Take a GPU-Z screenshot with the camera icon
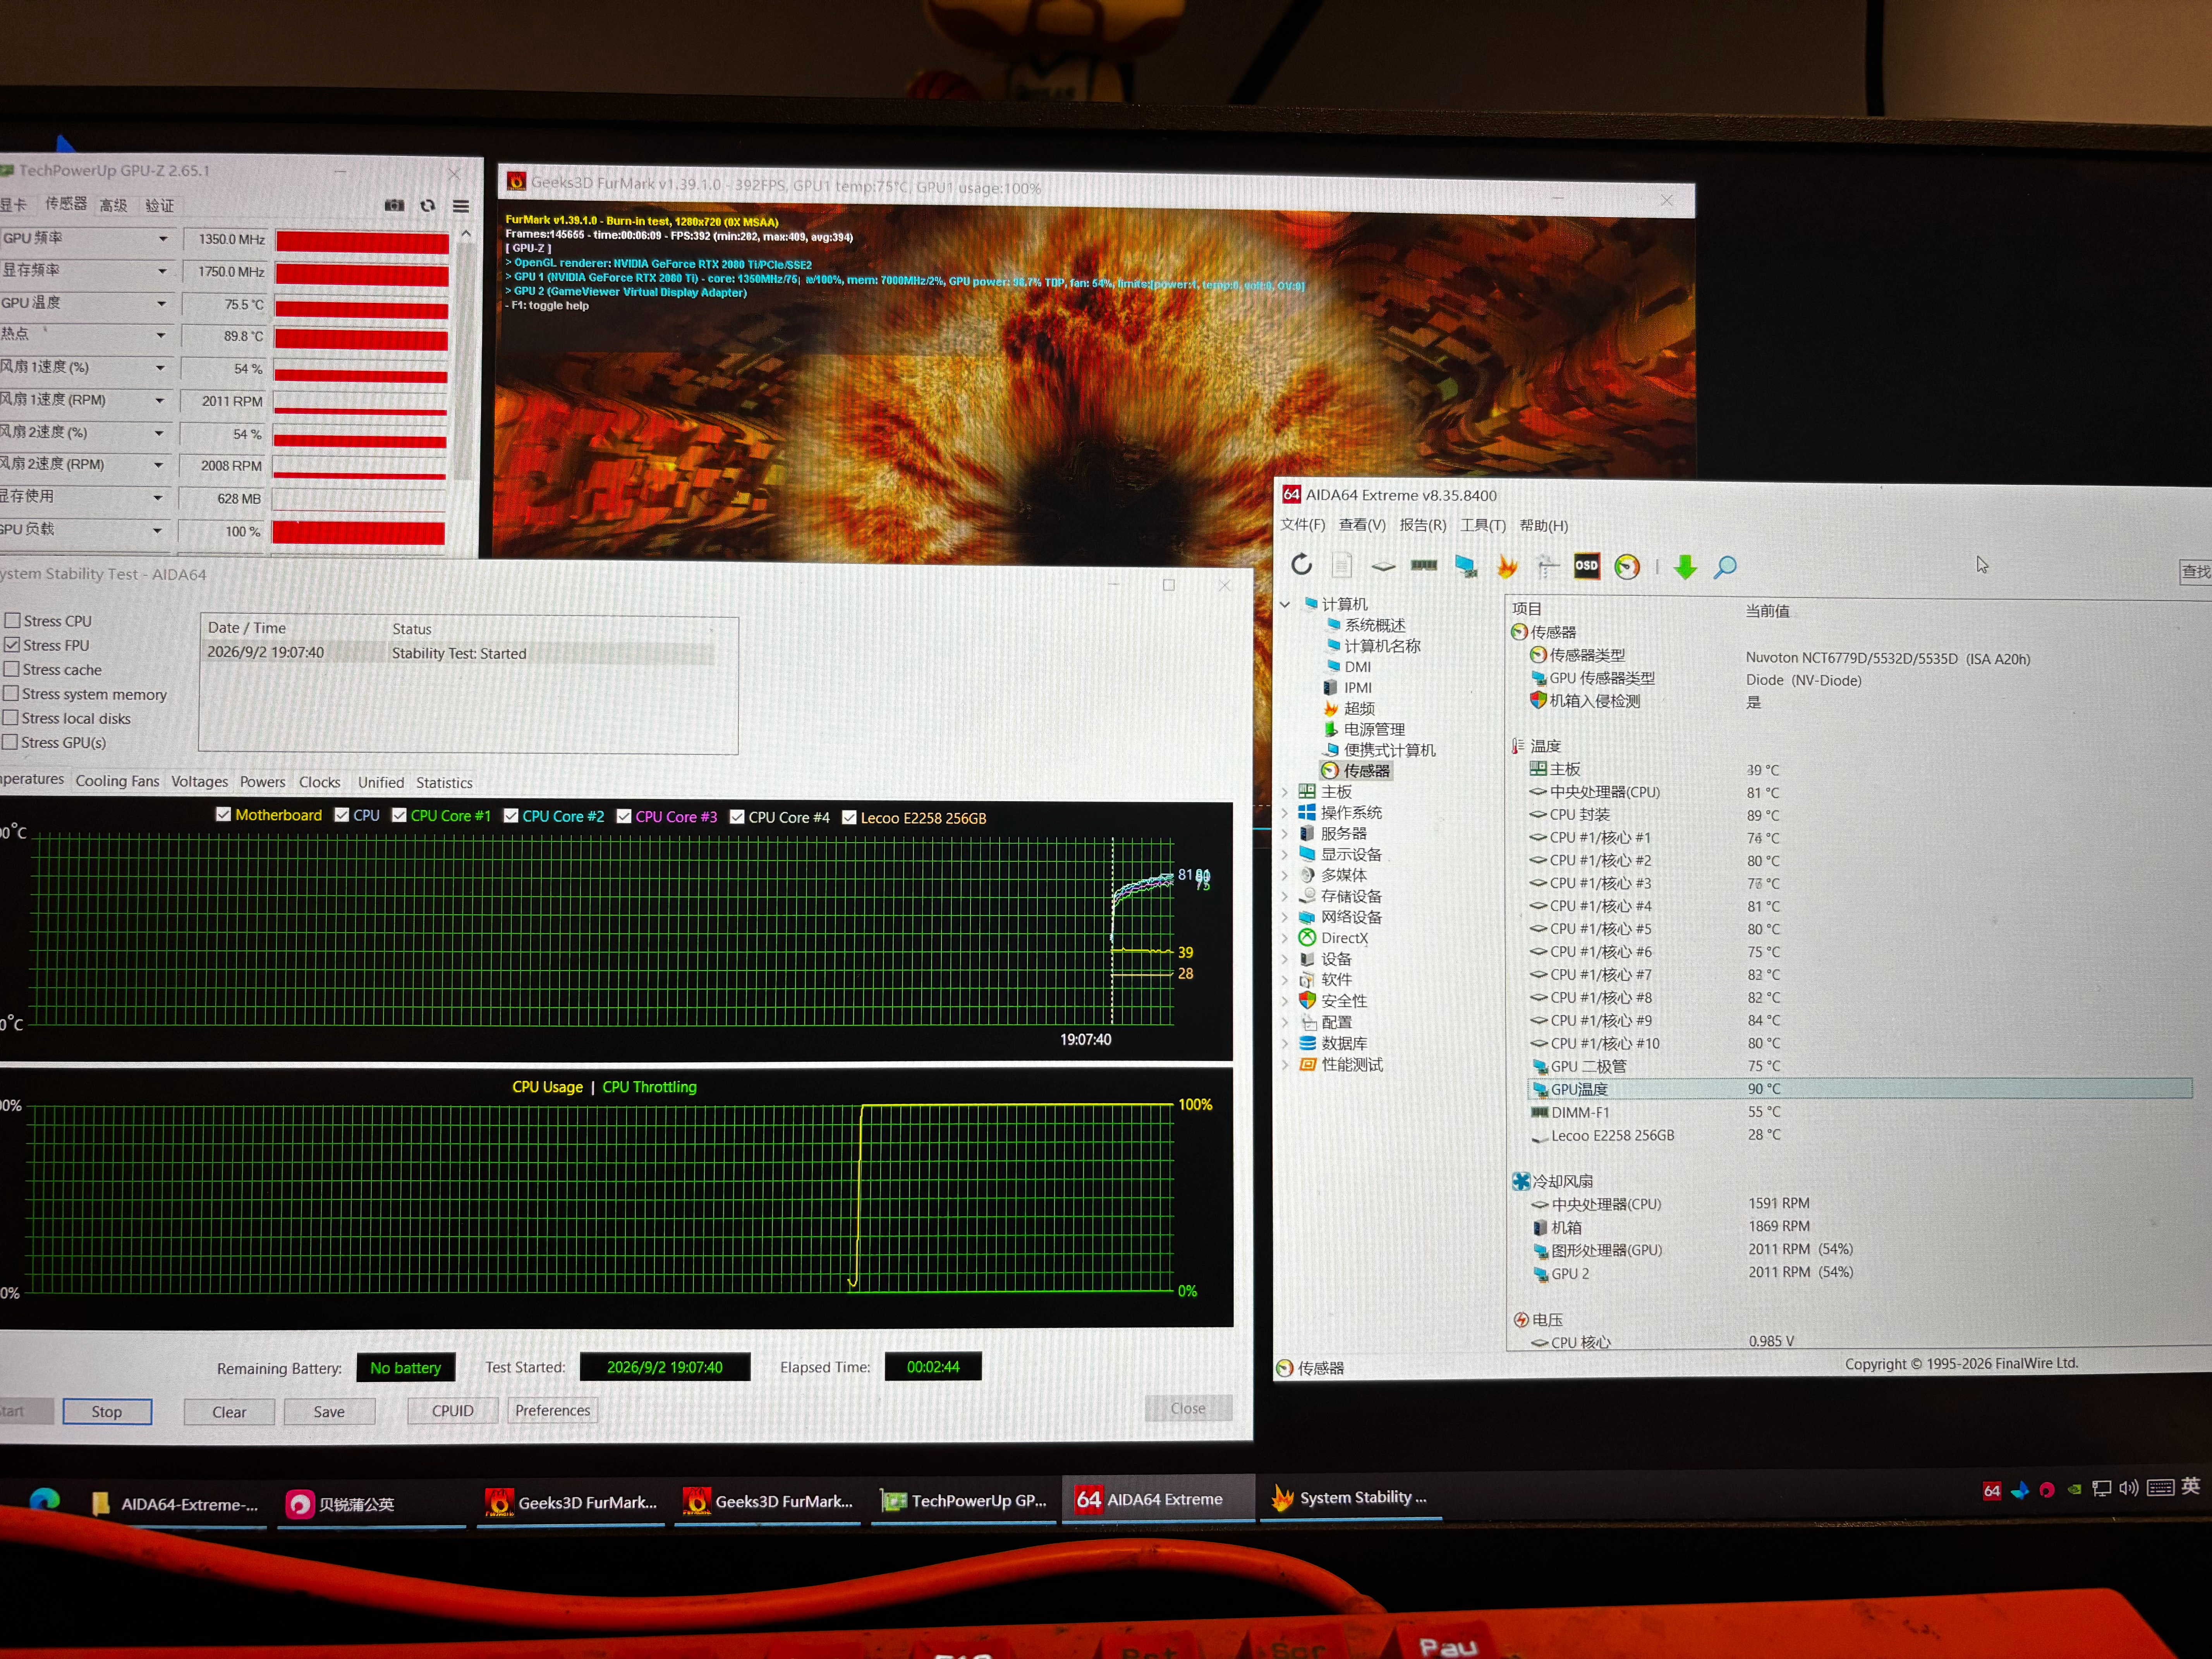The image size is (2212, 1659). pyautogui.click(x=395, y=205)
